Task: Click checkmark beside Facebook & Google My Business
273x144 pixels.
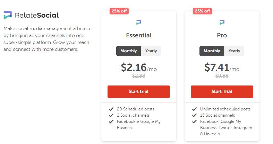Action: point(111,121)
